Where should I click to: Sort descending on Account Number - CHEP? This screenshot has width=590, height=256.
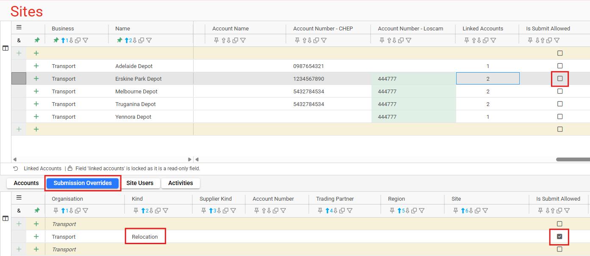coord(310,41)
